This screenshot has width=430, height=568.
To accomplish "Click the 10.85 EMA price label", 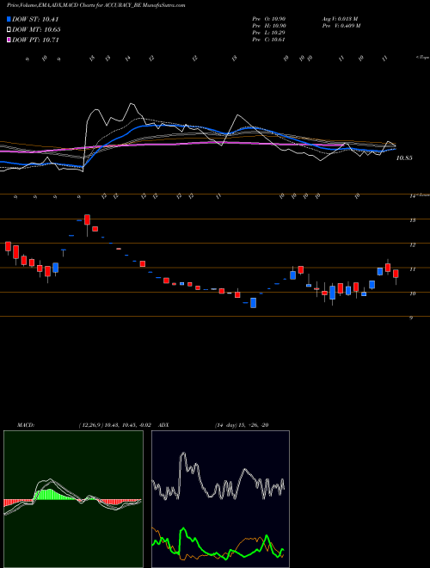I will coord(404,158).
